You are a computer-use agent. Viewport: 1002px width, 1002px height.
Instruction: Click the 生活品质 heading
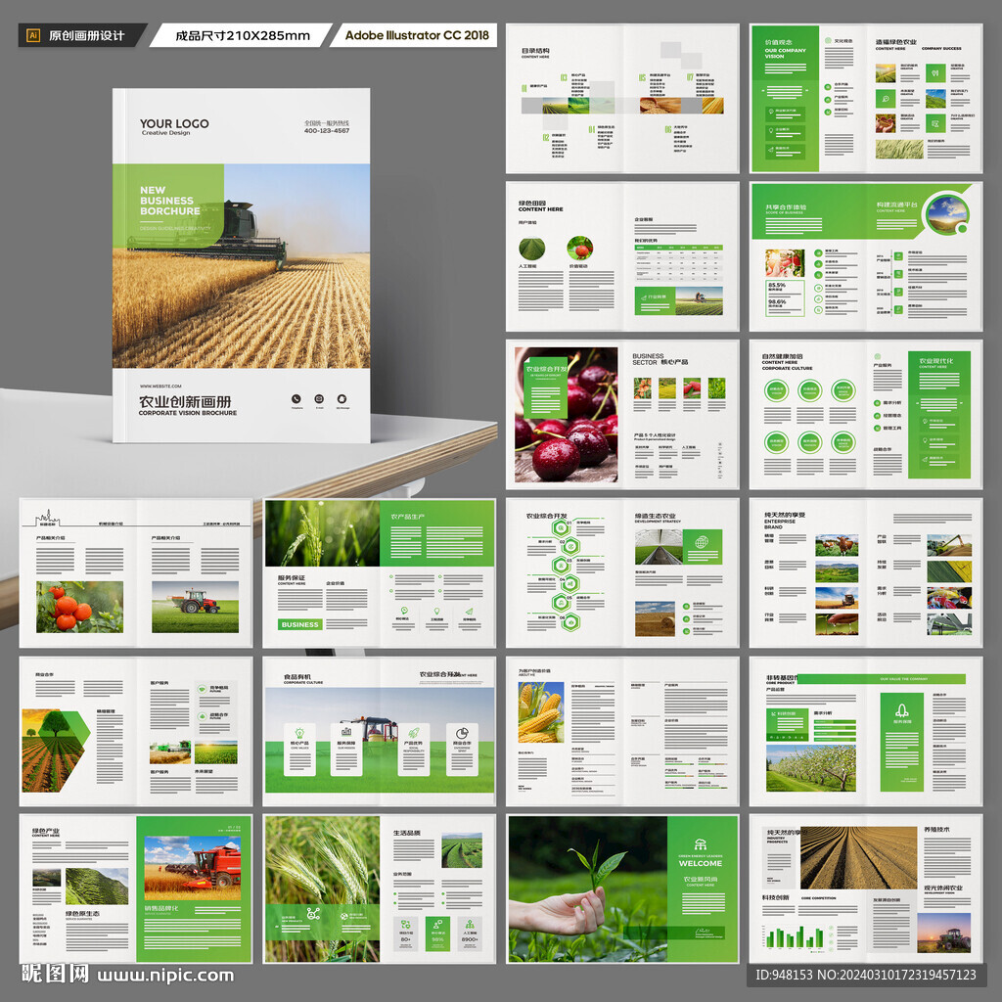click(406, 833)
